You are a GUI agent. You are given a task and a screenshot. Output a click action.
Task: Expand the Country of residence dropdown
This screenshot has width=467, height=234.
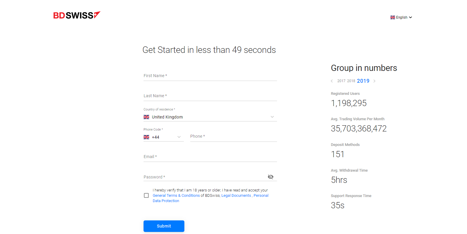point(272,117)
